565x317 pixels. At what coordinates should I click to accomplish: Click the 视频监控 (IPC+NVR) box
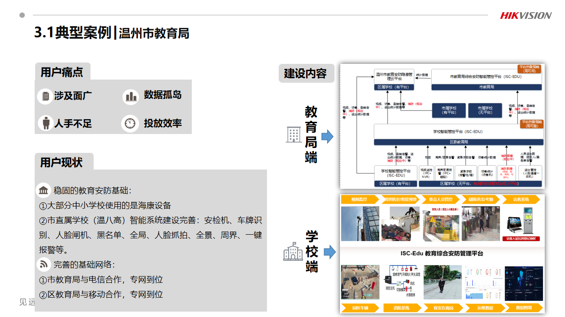[x=426, y=174]
